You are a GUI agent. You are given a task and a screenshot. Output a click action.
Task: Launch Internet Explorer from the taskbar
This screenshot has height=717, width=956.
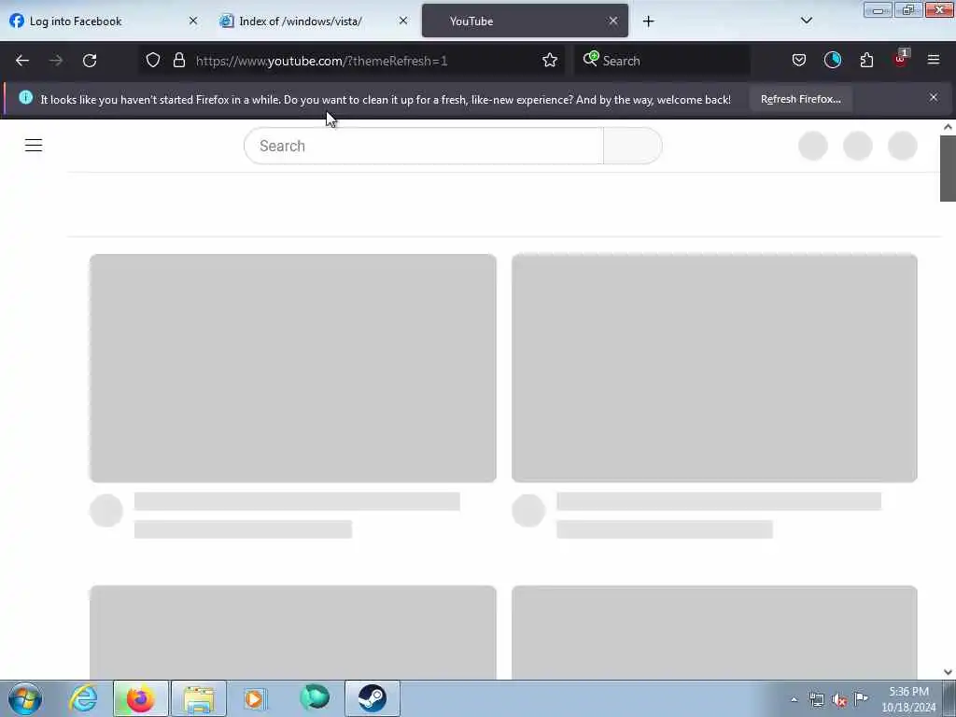pyautogui.click(x=83, y=698)
